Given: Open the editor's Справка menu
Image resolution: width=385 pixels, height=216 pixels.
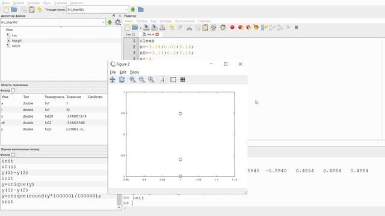Looking at the screenshot, I should (x=204, y=21).
